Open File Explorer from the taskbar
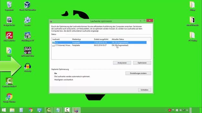Screen dimensions: 202x113 [x=12, y=110]
